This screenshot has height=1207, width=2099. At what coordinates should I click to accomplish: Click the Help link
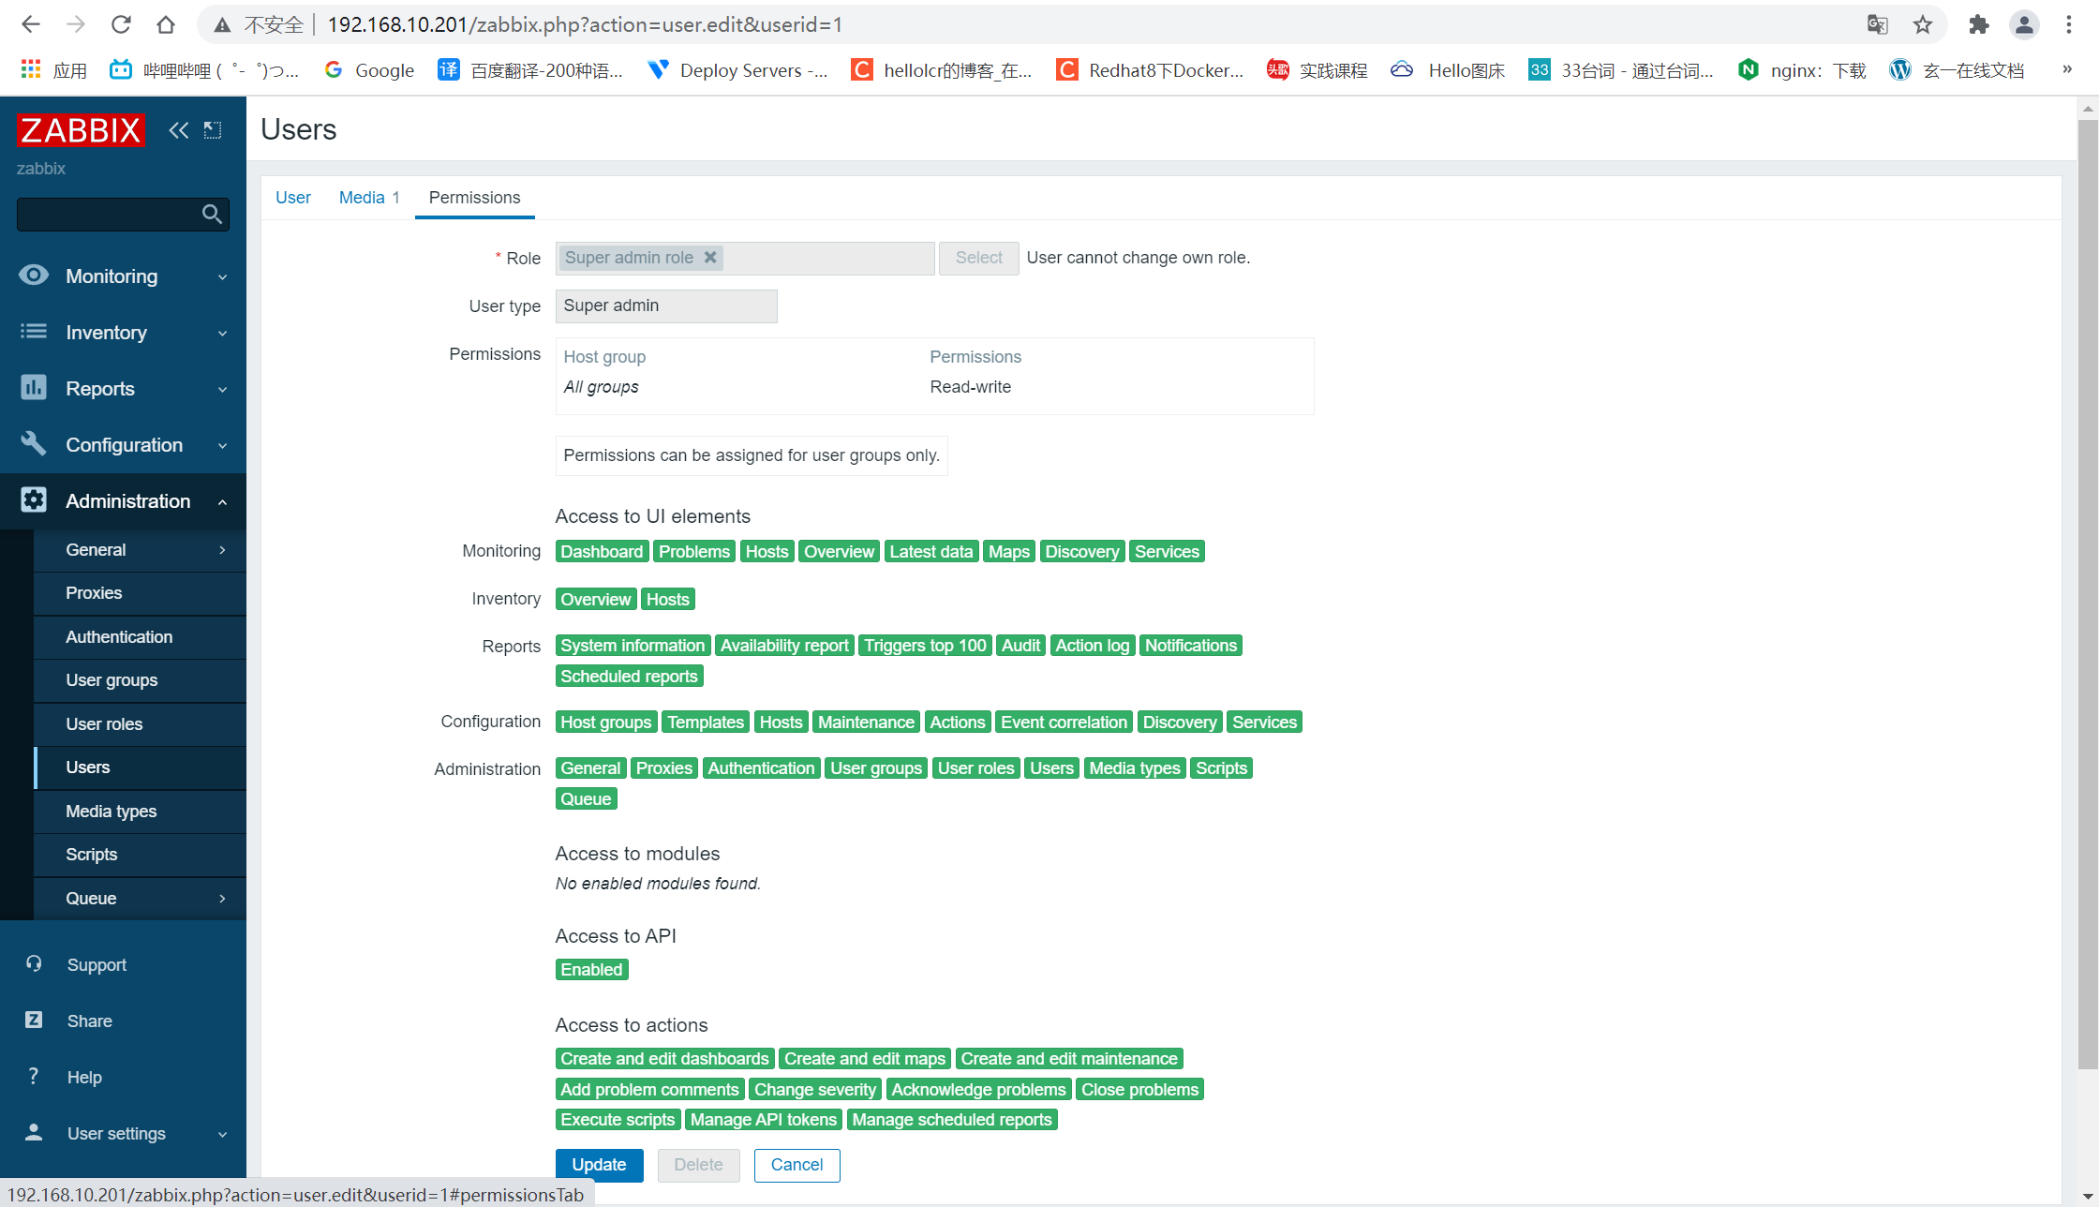pos(84,1078)
